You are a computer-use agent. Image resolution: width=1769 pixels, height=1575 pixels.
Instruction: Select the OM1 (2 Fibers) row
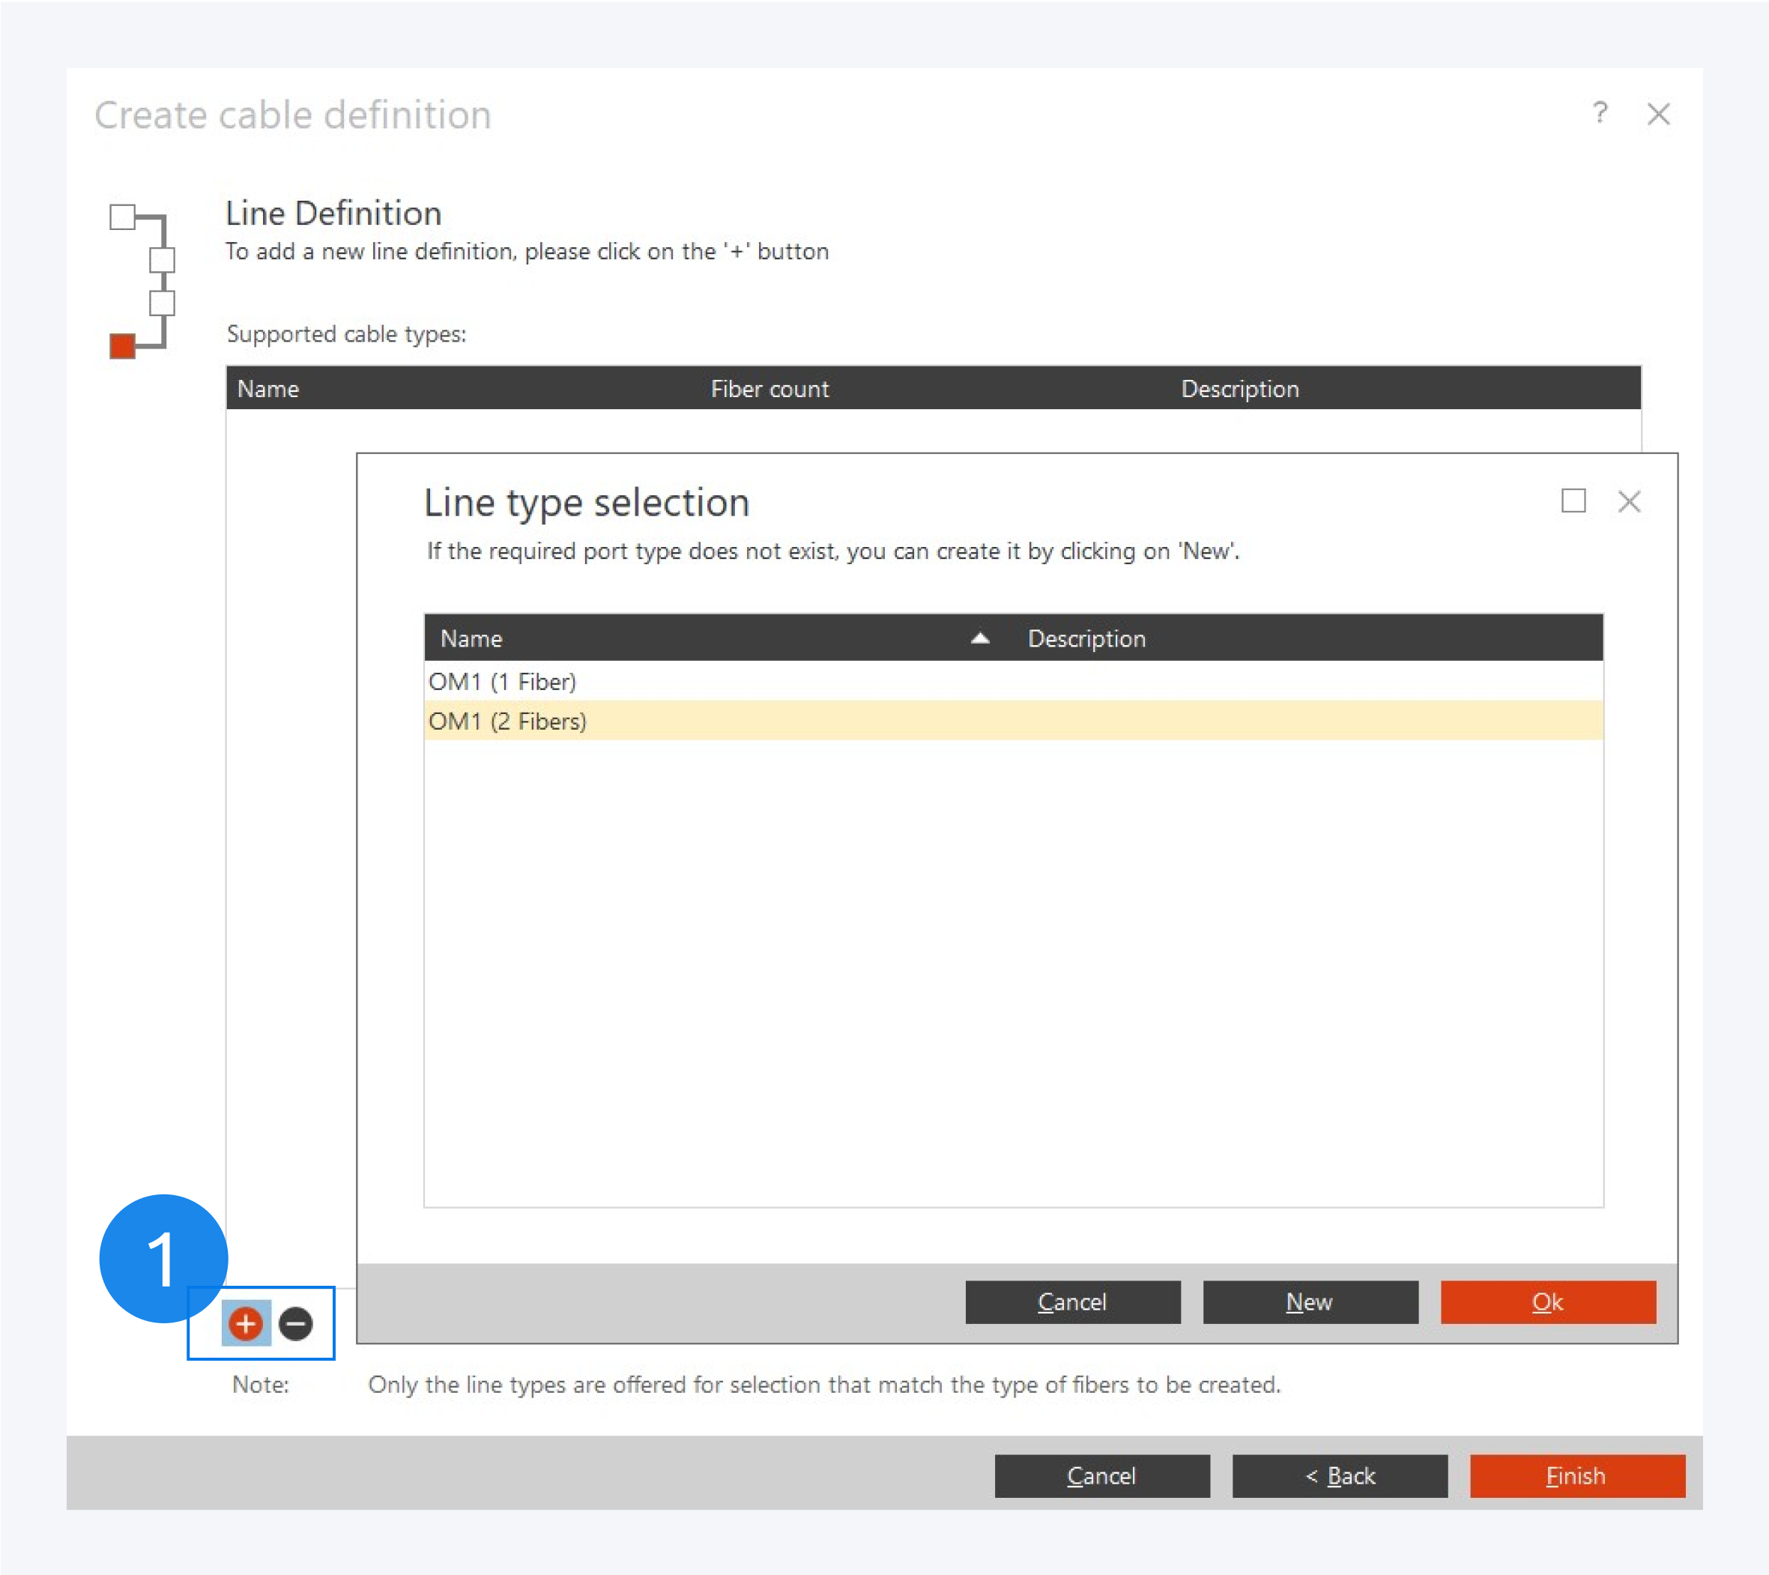tap(507, 722)
